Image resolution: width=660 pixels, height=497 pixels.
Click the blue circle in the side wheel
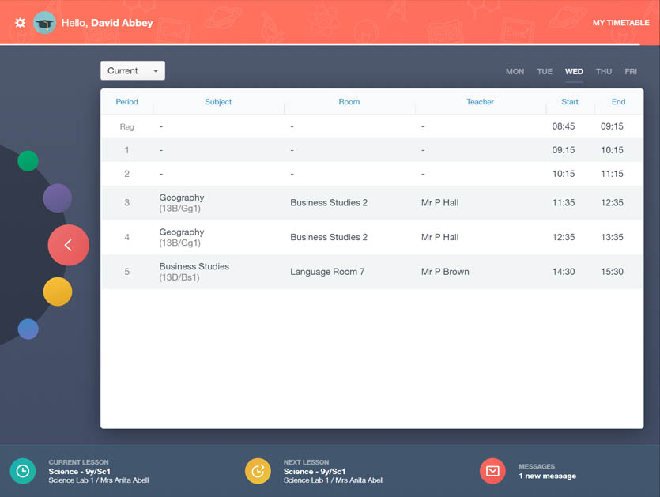[x=28, y=329]
